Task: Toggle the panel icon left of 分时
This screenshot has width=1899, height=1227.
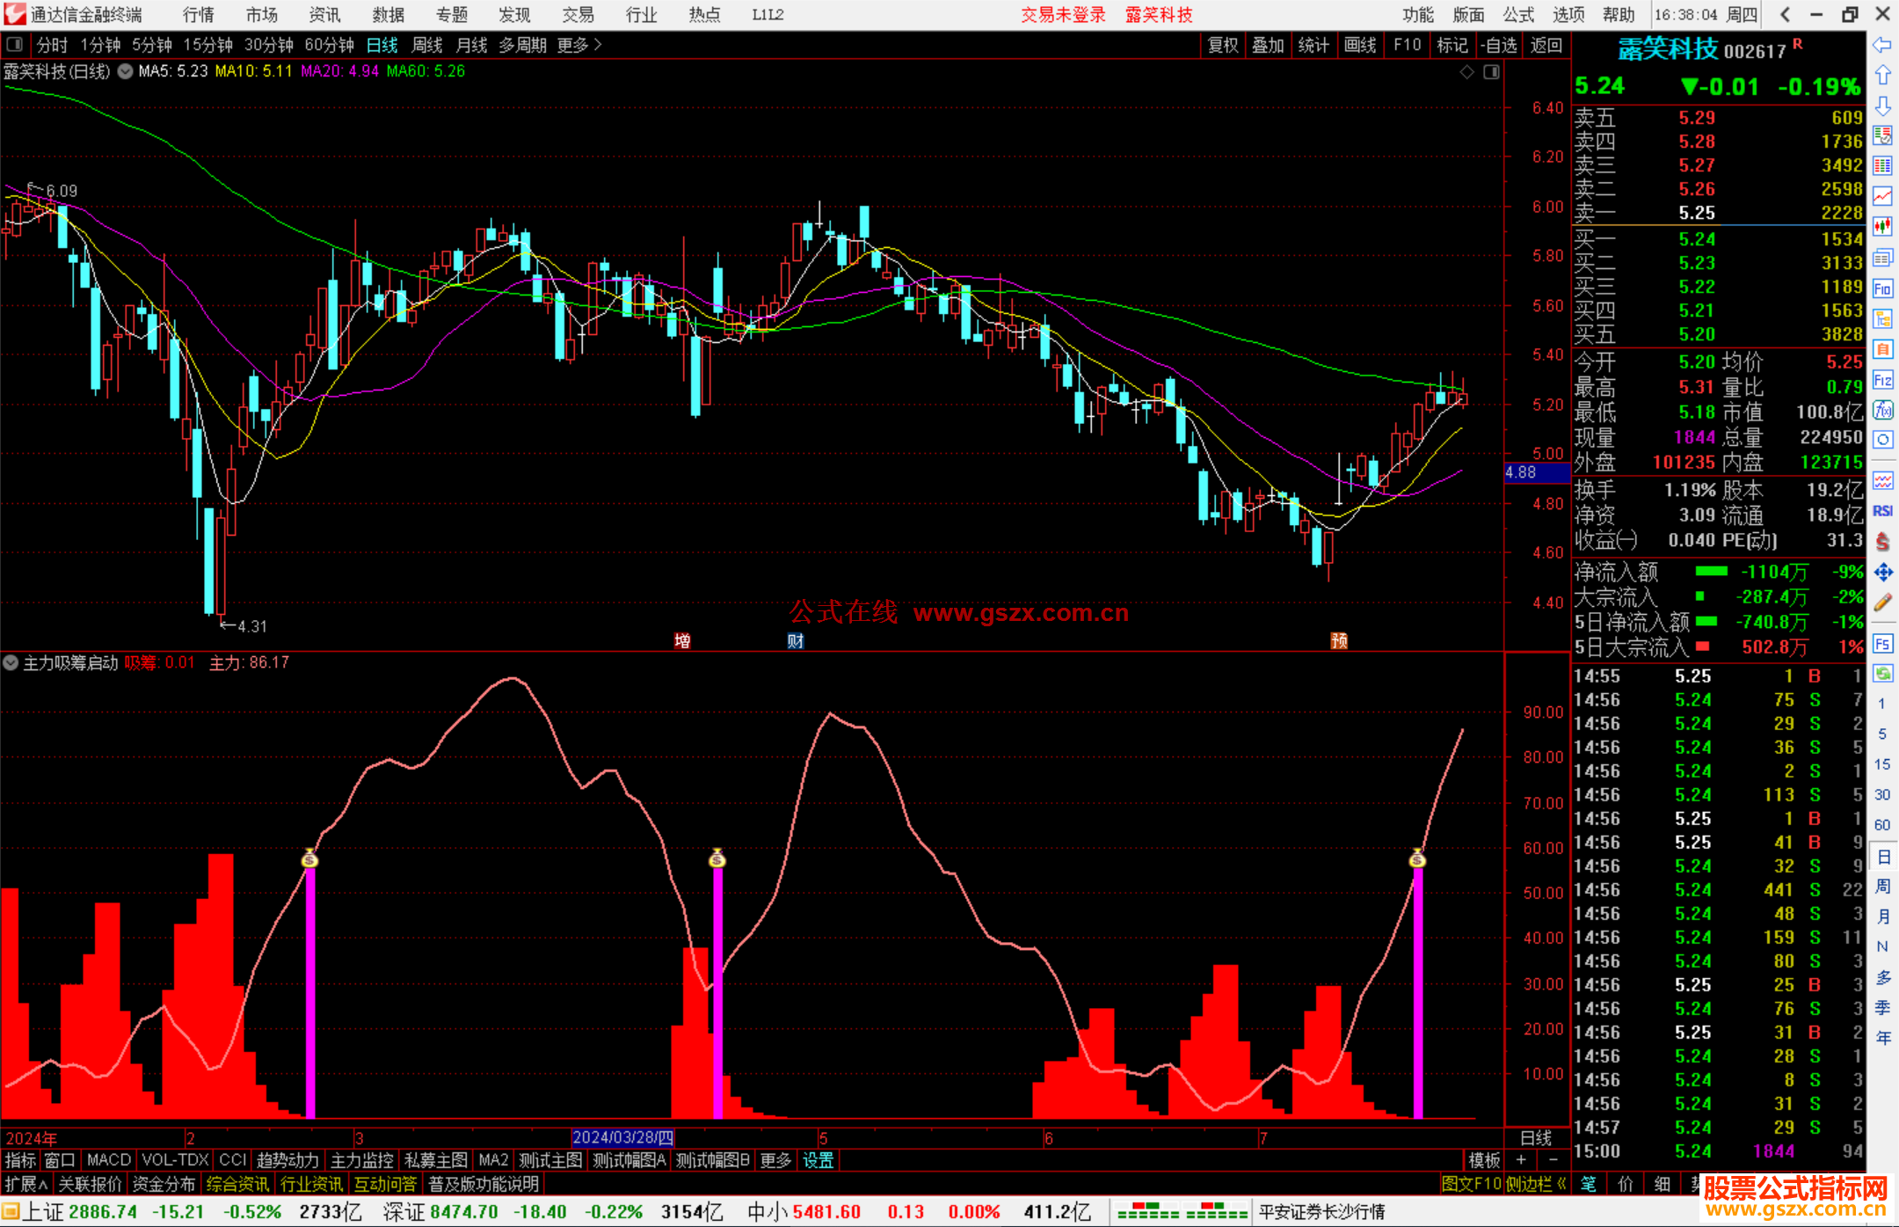Action: [x=15, y=45]
